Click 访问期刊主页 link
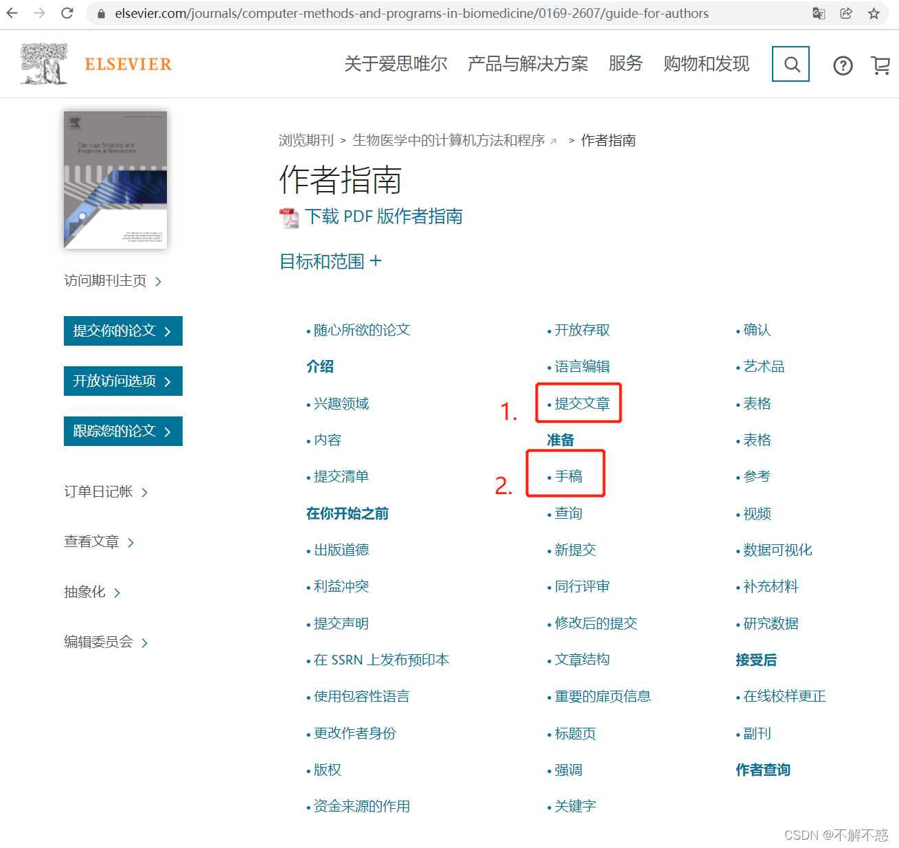Viewport: 899px width, 848px height. 113,280
